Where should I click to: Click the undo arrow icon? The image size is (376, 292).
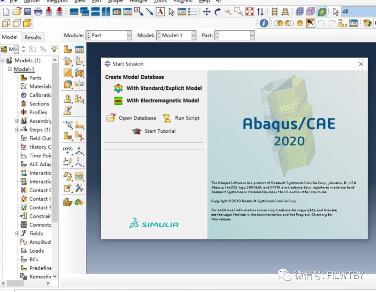[321, 23]
